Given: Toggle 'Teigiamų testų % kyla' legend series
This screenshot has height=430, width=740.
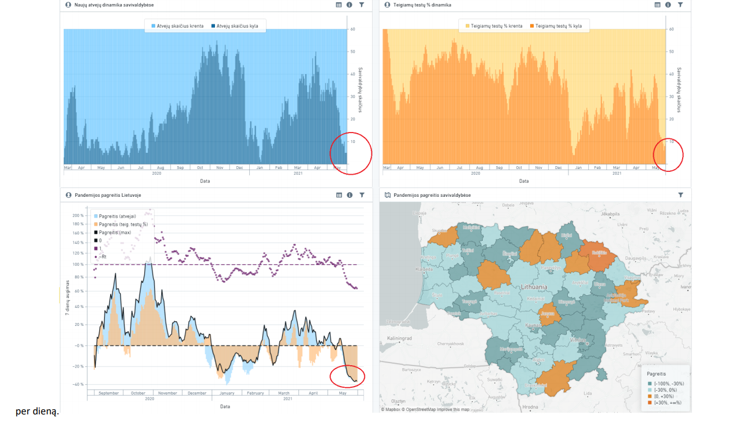Looking at the screenshot, I should click(x=555, y=26).
